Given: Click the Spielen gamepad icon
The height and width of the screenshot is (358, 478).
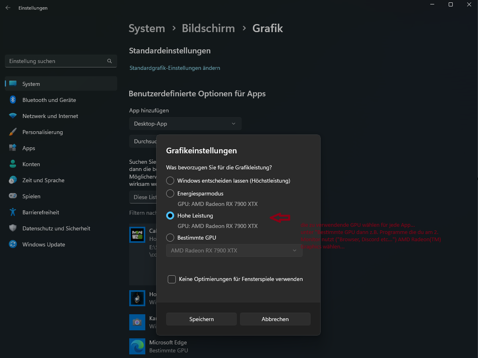Looking at the screenshot, I should pos(13,196).
